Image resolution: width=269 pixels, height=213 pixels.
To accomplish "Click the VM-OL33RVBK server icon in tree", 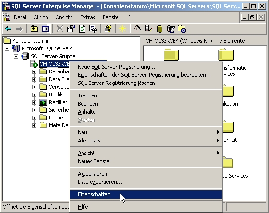I will pos(34,64).
